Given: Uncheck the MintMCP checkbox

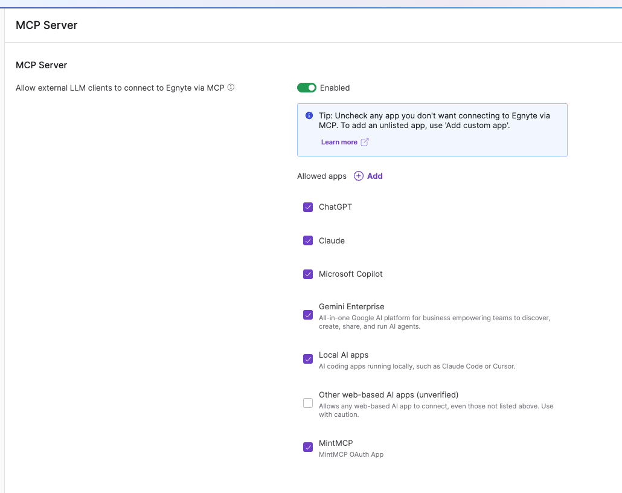Looking at the screenshot, I should [308, 447].
